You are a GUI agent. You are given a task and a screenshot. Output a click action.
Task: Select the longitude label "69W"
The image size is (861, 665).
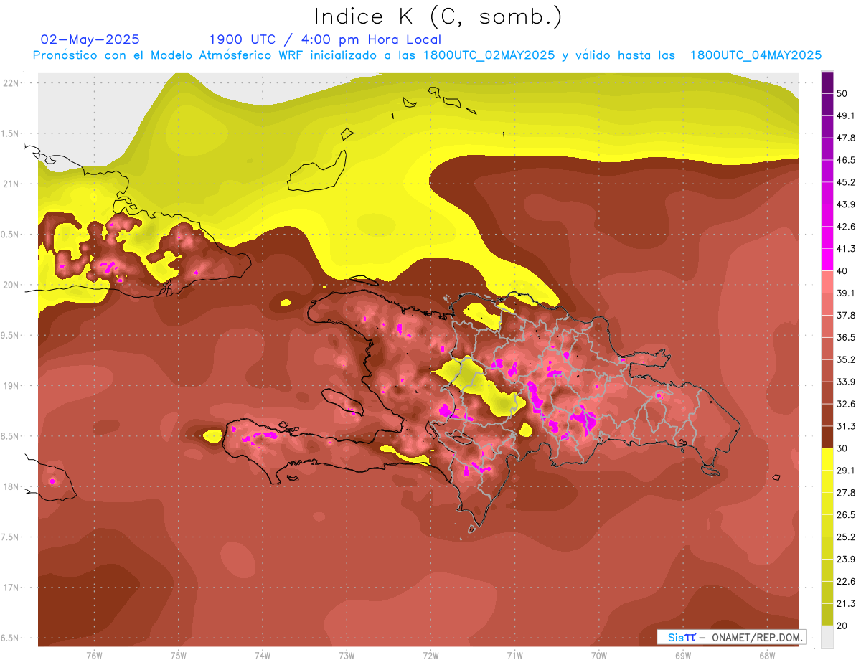(683, 655)
